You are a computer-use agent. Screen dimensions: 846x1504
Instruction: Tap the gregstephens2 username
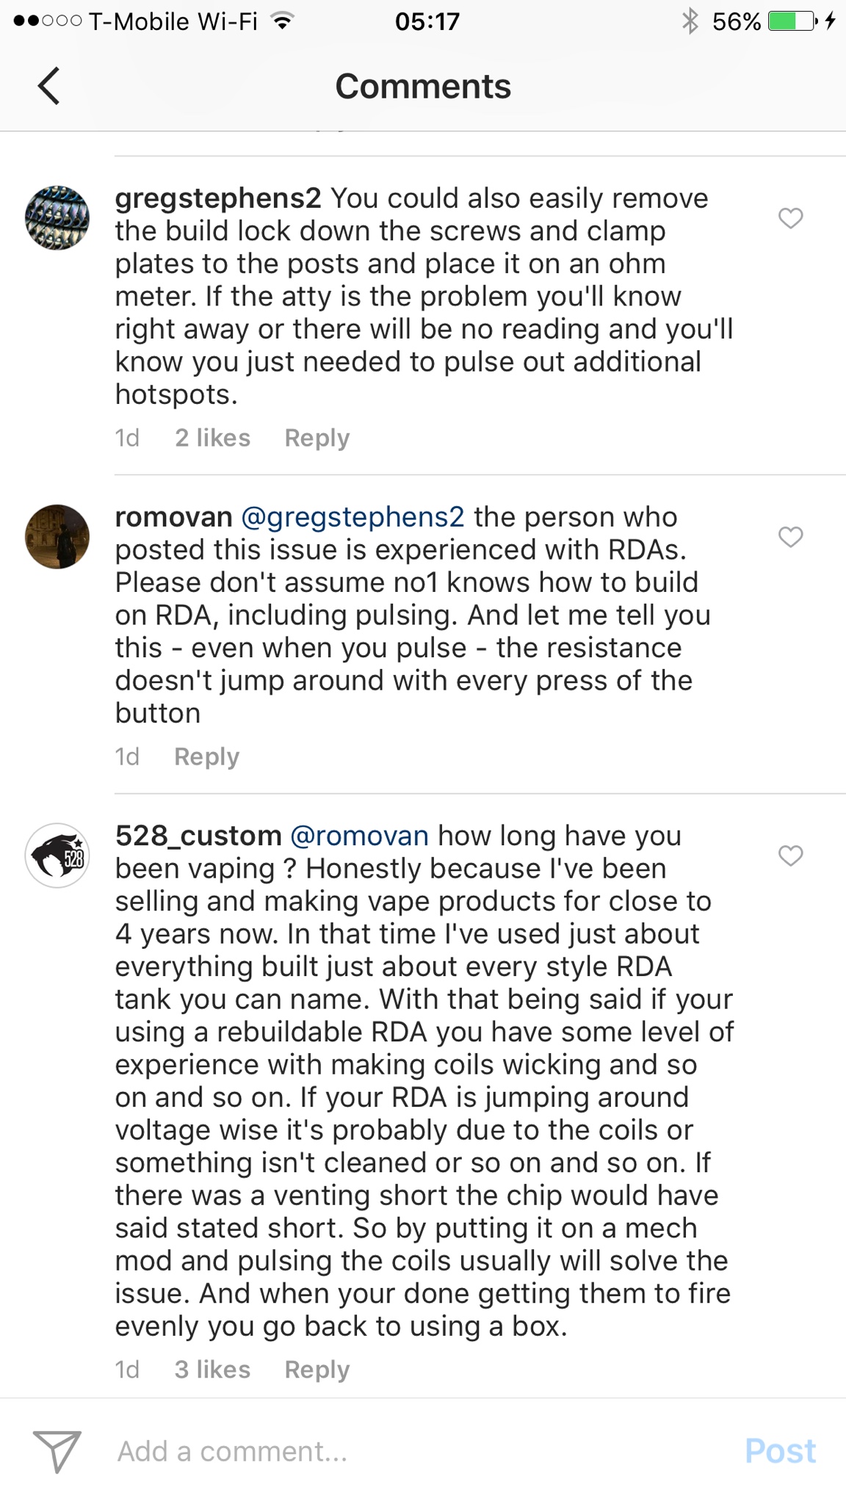pos(218,198)
